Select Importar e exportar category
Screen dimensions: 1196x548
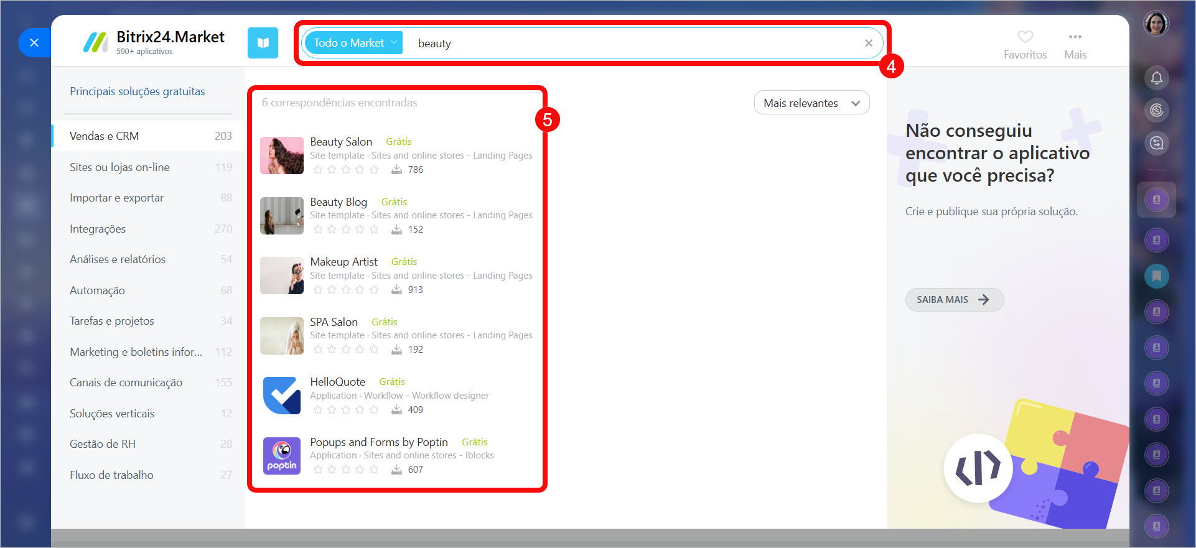(x=148, y=198)
